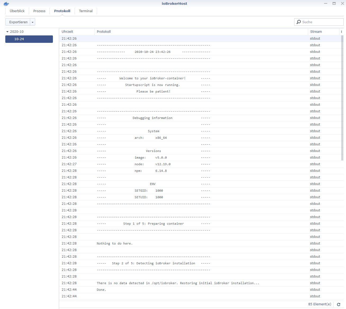The image size is (346, 309).
Task: Select the 10-24 date entry
Action: tap(29, 39)
